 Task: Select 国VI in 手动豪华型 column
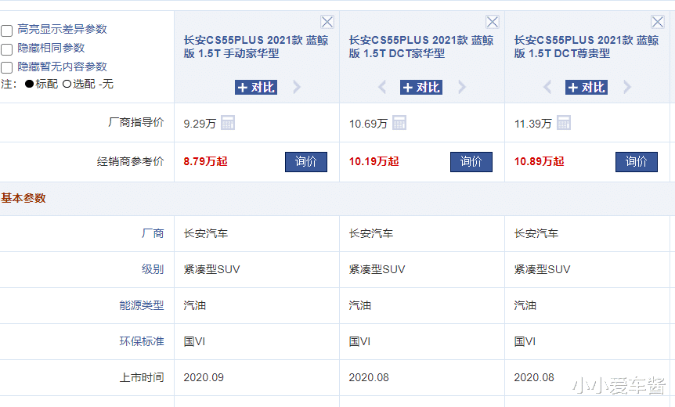click(x=194, y=341)
